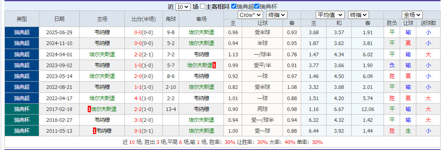Click the 0-0(0-0) score on 2024-11-10
Viewport: 443px width, 150px height.
point(143,43)
